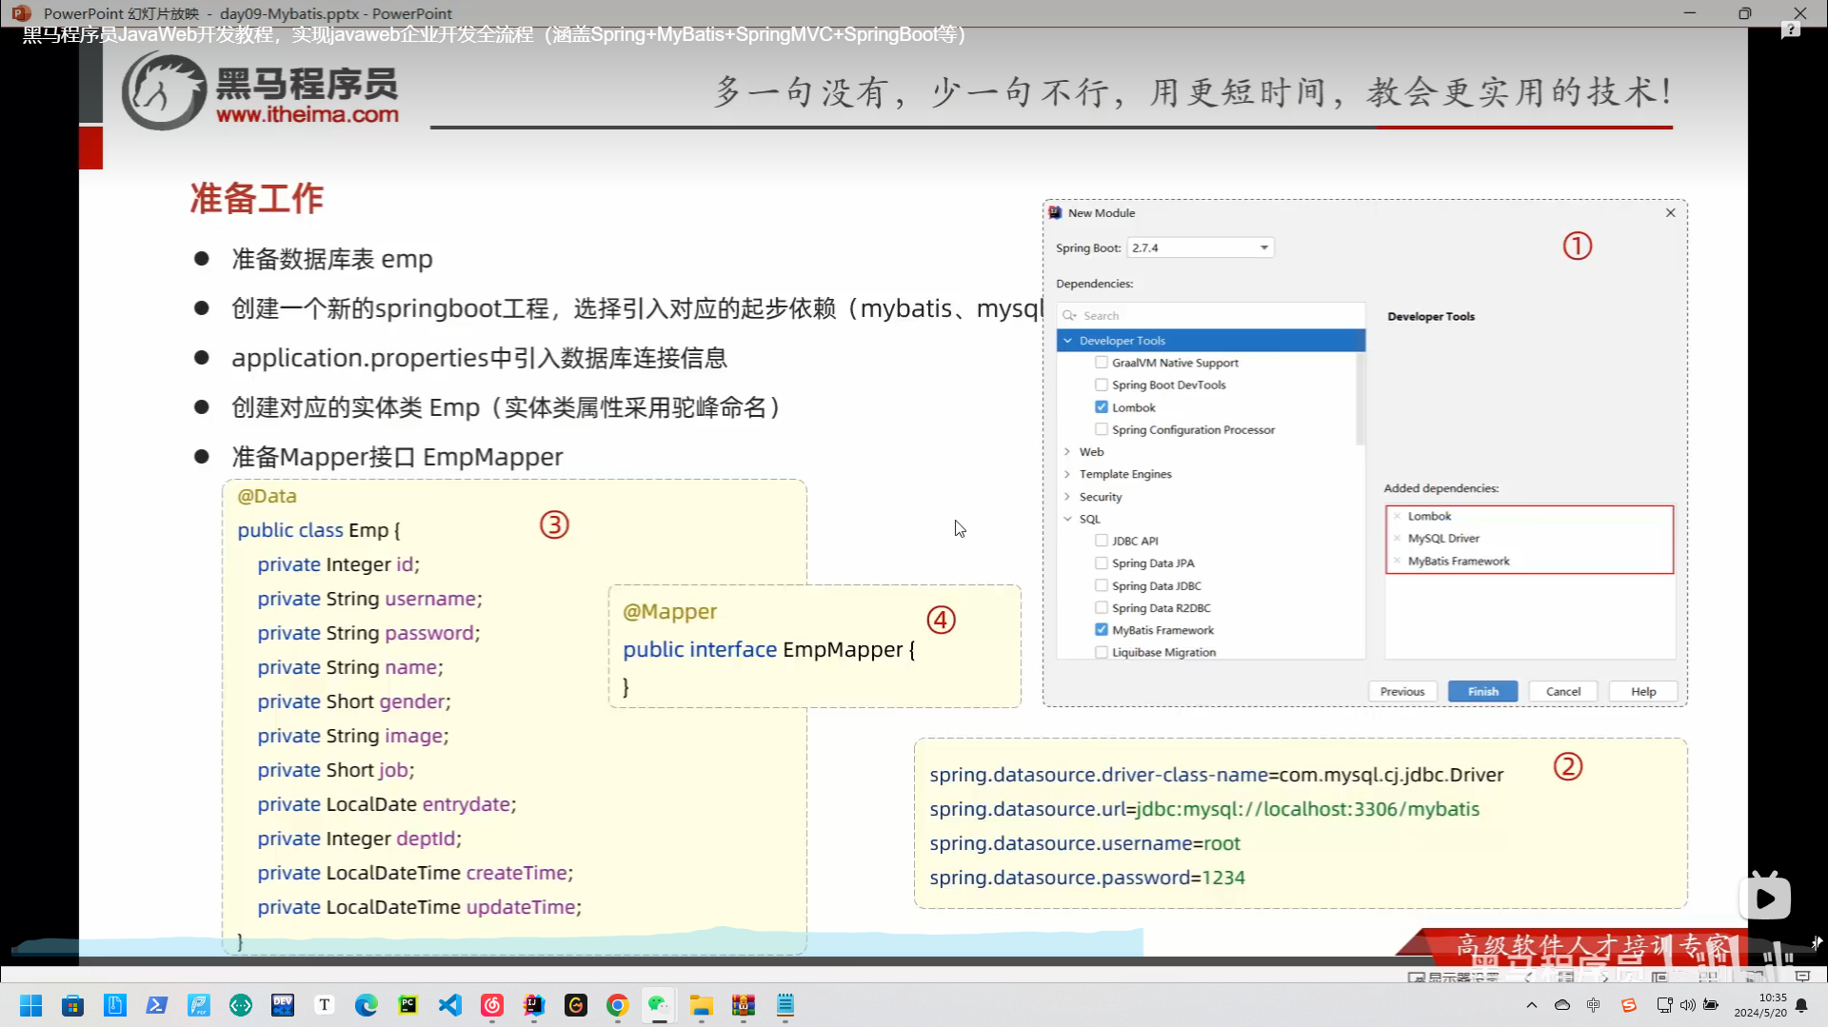Screen dimensions: 1828x1027
Task: Open the Spring Boot version dropdown 2.7.4
Action: pos(1200,247)
